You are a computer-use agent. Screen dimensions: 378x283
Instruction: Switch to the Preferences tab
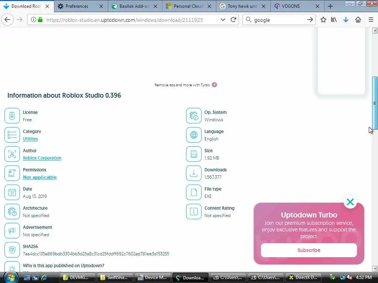tap(77, 6)
